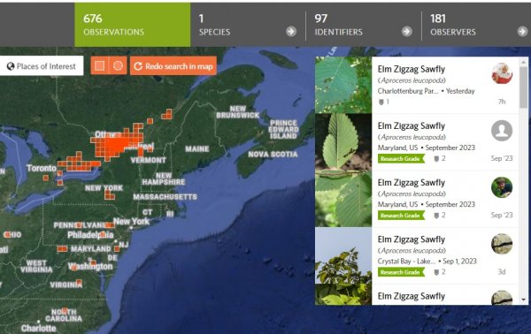Open the 97 Identifiers tab
The image size is (531, 334).
coord(364,25)
